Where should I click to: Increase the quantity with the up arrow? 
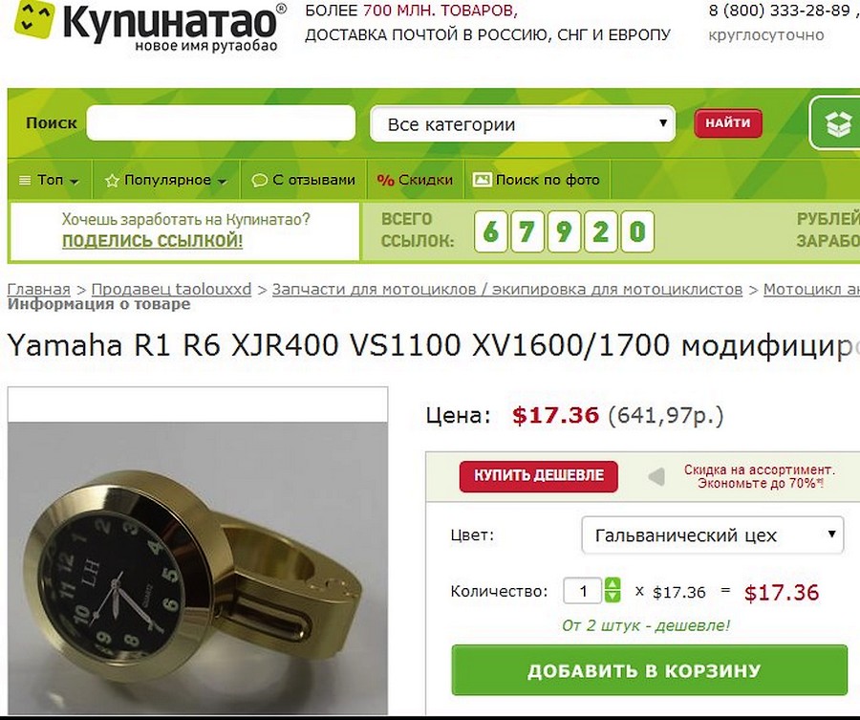[613, 584]
